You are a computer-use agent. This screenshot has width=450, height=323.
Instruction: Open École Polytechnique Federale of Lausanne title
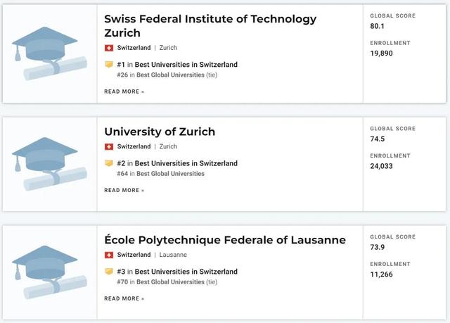pos(225,240)
